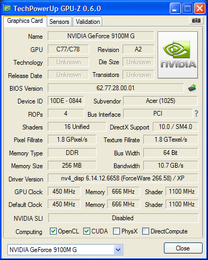The width and height of the screenshot is (208, 260).
Task: Minimize the GPU-Z window
Action: pyautogui.click(x=175, y=8)
